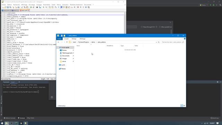This screenshot has width=222, height=125.
Task: Select Bureau in Explorer sidebar
Action: (x=65, y=50)
